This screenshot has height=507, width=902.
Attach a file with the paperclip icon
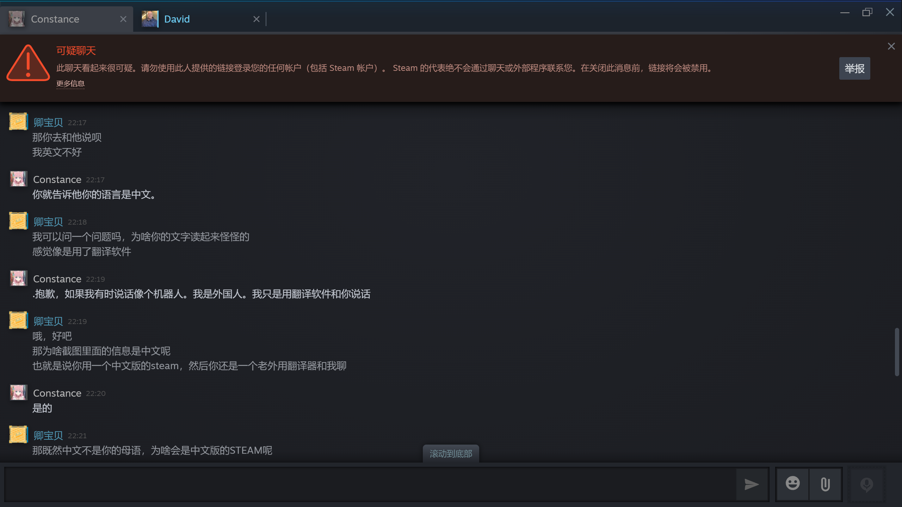coord(825,484)
